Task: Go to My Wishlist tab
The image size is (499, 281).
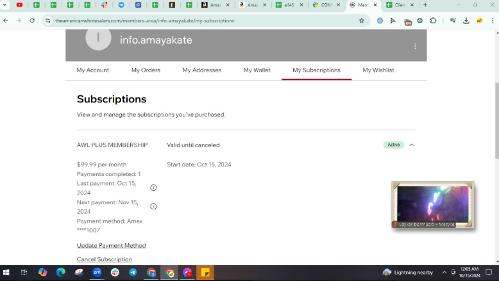Action: [x=378, y=70]
